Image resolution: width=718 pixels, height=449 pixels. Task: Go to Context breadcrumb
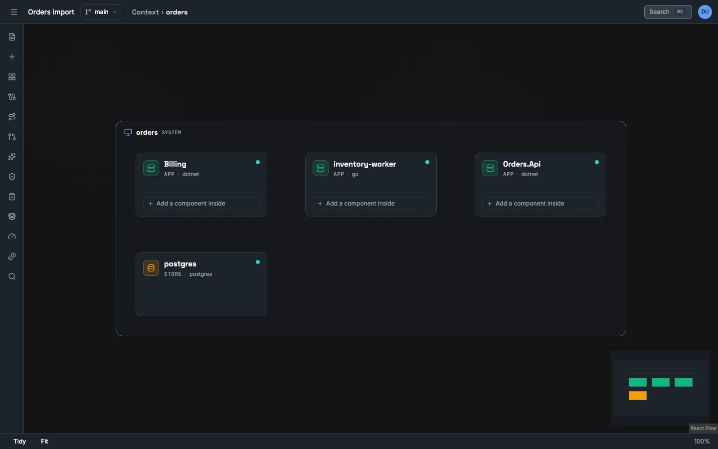145,12
